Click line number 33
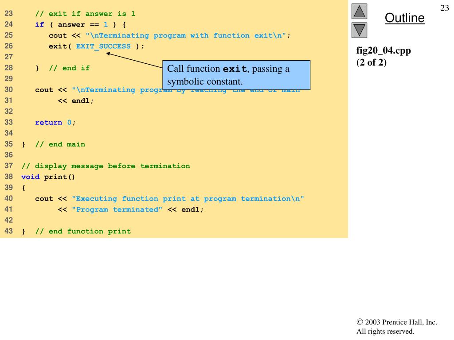Screen dimensions: 454x340 coord(9,122)
